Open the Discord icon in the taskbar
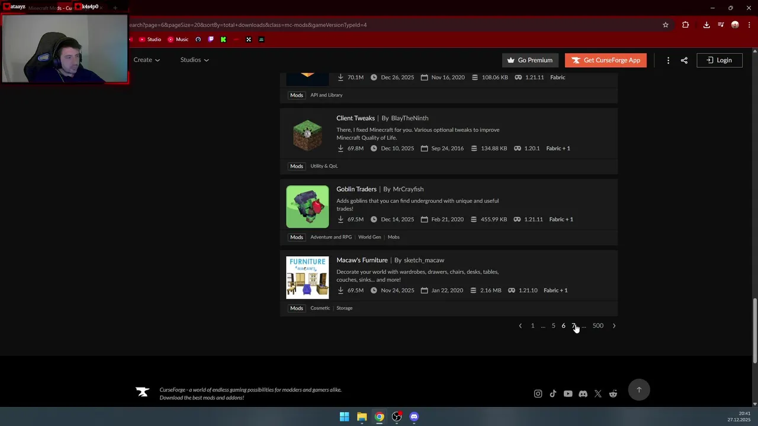 (414, 417)
